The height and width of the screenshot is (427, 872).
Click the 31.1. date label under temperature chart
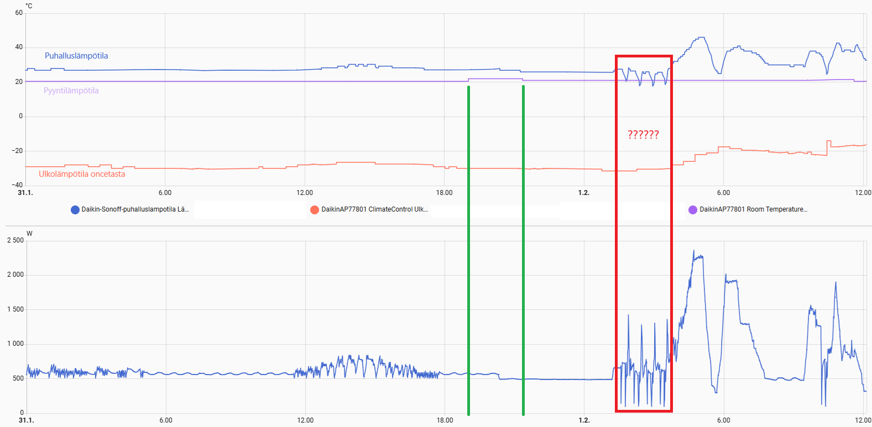[25, 193]
